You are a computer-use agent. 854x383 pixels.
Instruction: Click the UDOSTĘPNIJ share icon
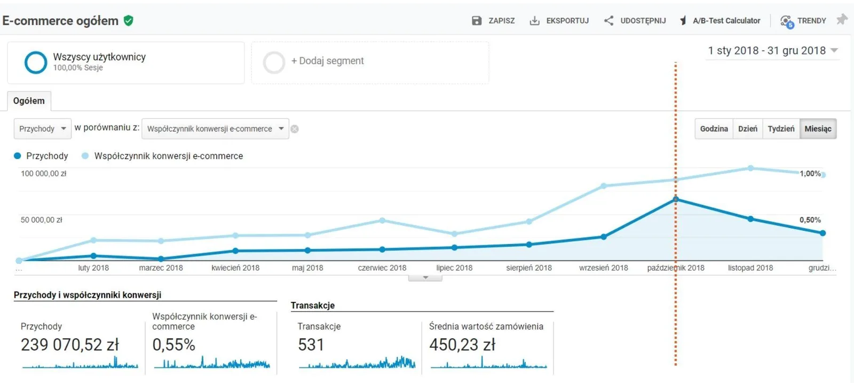(608, 21)
